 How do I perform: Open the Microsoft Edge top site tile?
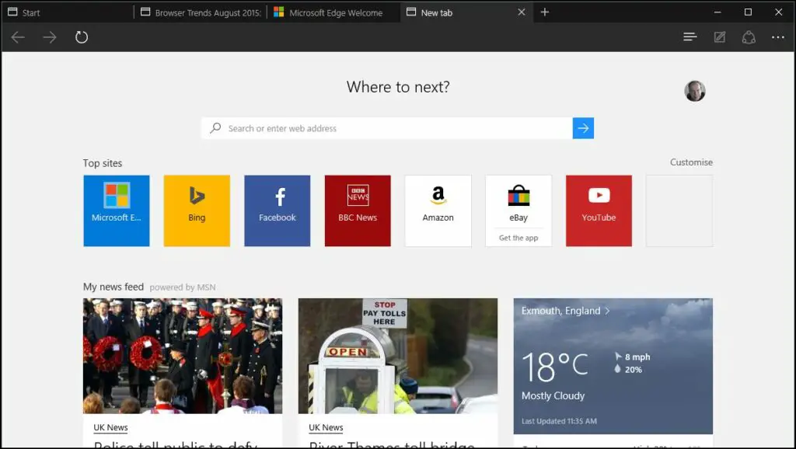click(117, 211)
